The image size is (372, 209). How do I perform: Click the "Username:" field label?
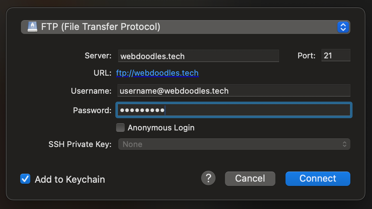point(91,91)
